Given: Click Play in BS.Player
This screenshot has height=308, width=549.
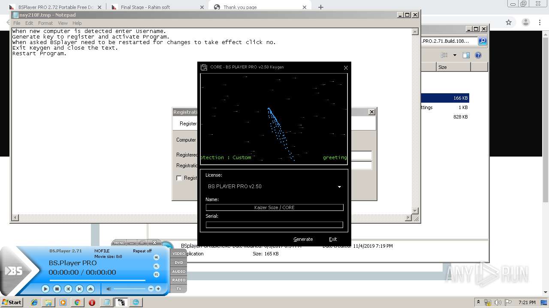Looking at the screenshot, I should (x=45, y=289).
